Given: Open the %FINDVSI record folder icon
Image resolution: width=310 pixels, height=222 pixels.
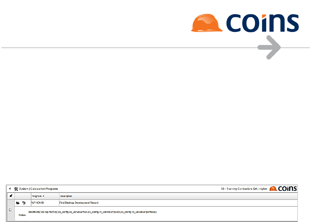Looking at the screenshot, I should (18, 203).
